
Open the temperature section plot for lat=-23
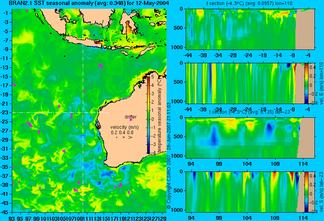(x=250, y=138)
